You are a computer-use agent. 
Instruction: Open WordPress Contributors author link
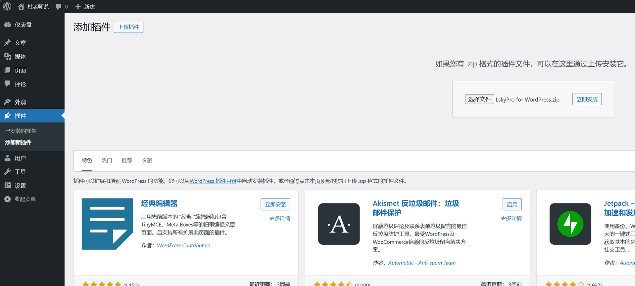pos(183,245)
